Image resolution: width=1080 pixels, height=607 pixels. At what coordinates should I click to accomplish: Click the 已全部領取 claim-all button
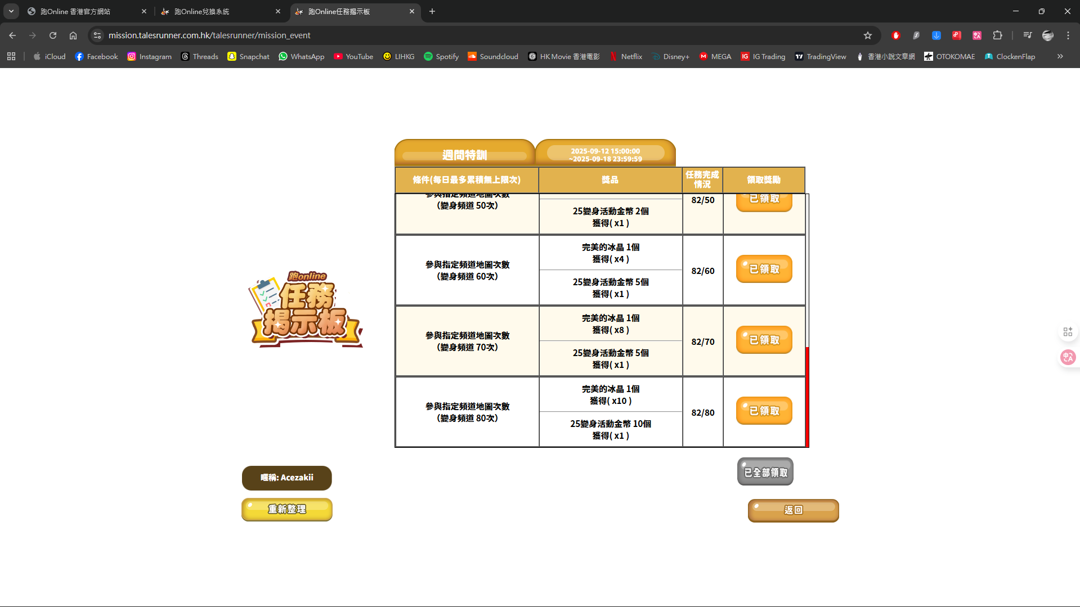(765, 472)
